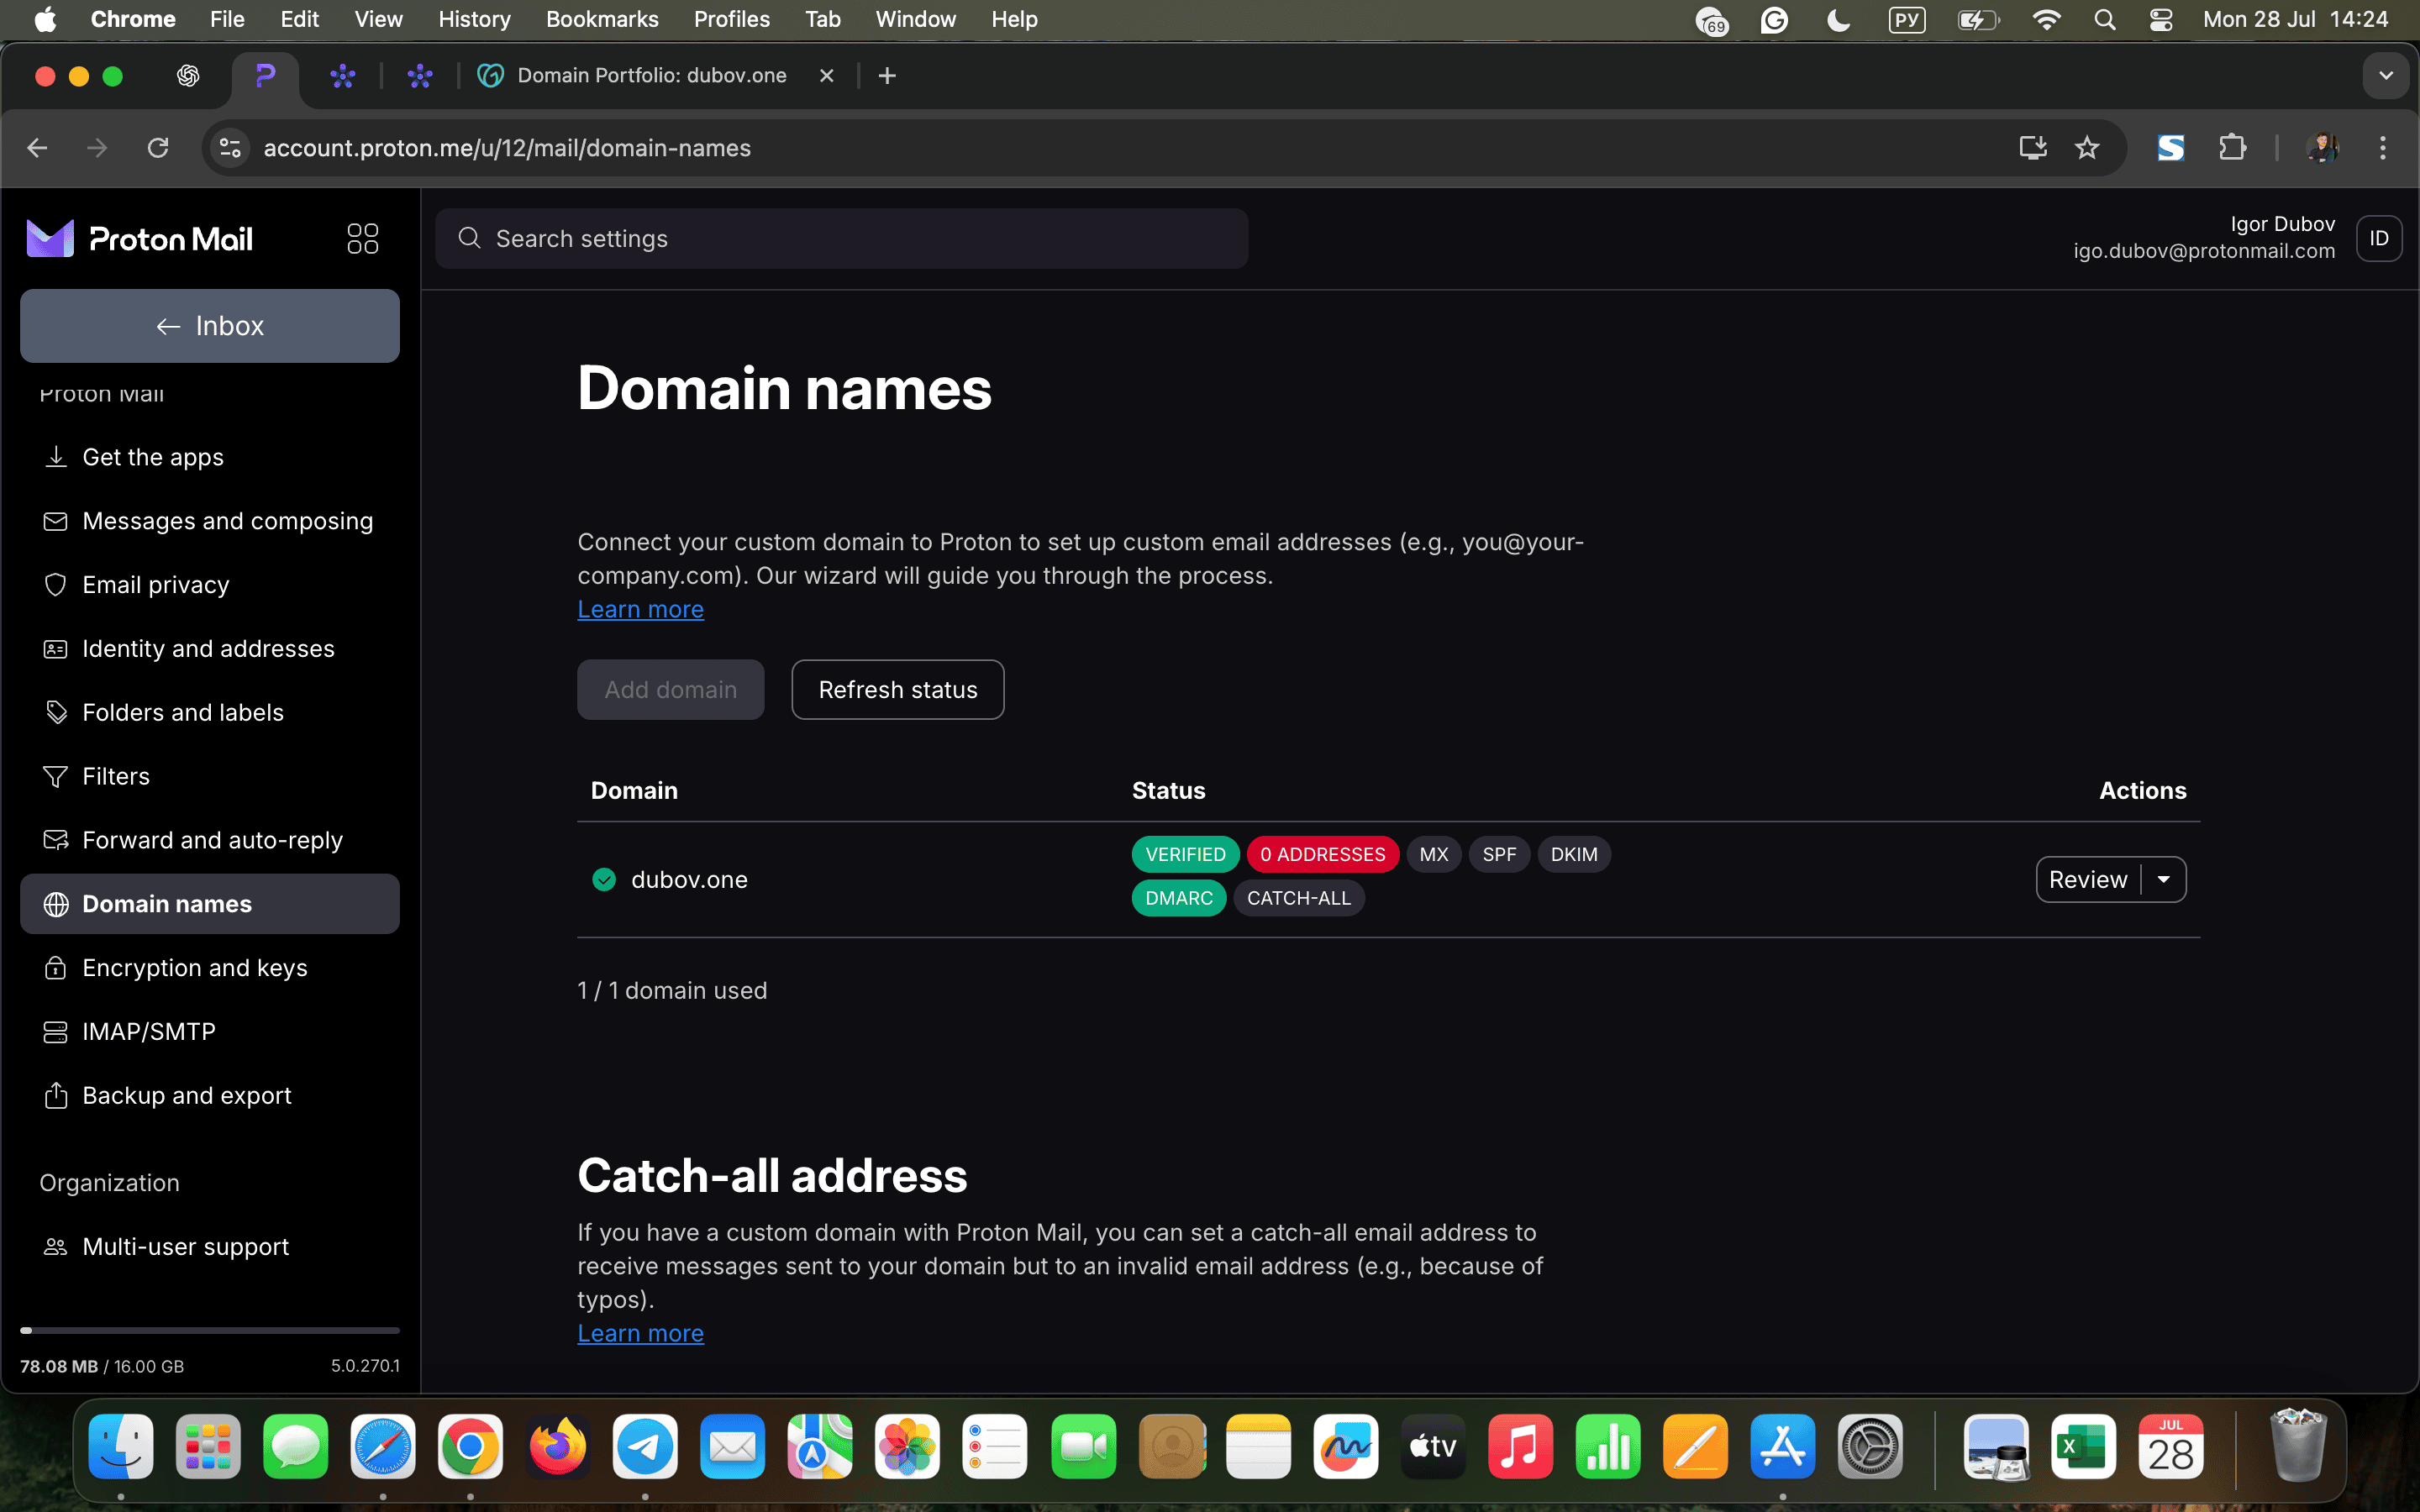Install app icon in address bar

[x=2032, y=148]
